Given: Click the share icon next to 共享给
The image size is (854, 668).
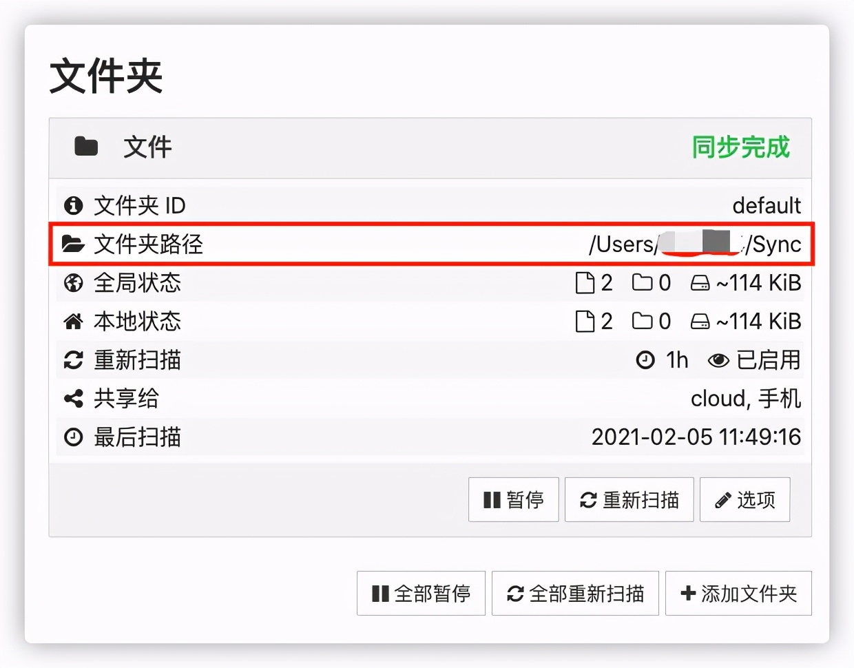Looking at the screenshot, I should coord(73,398).
